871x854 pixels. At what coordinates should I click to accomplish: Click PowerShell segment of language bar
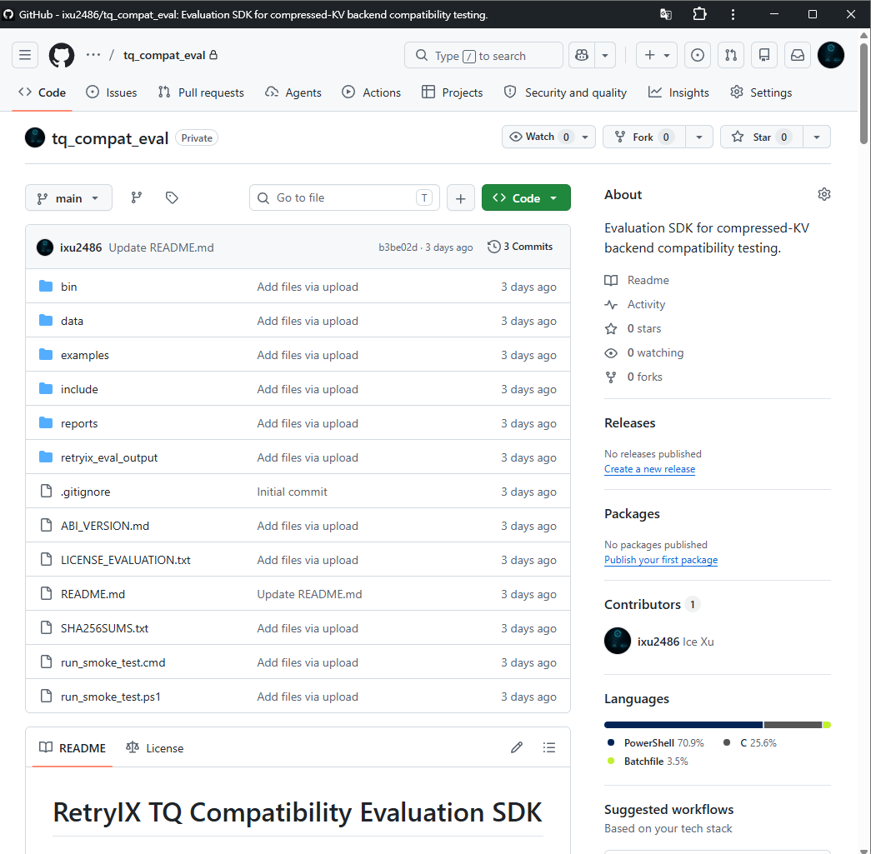tap(683, 725)
